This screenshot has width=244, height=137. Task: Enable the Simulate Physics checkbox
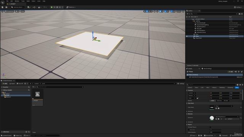click(210, 127)
